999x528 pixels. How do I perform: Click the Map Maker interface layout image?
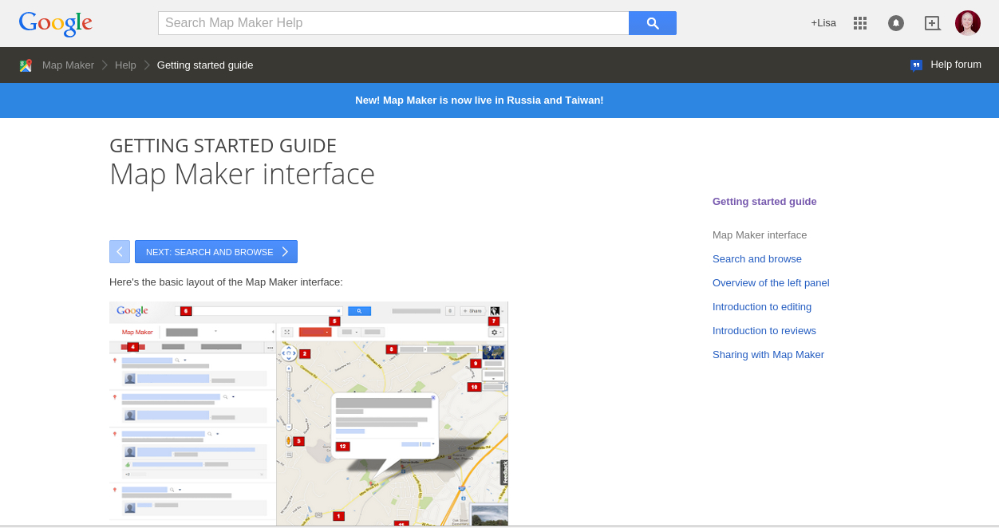[309, 413]
